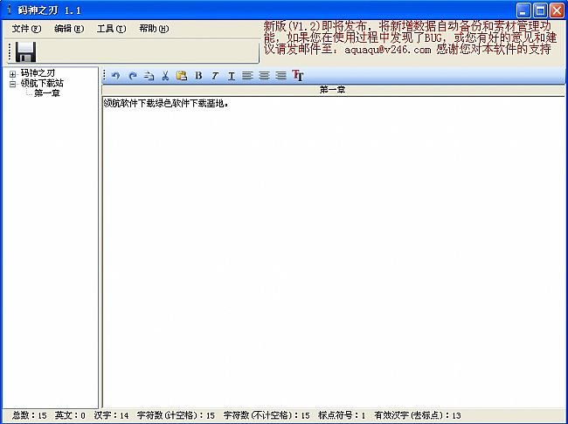Click the 字符数(不计空格):15 status entry
The image size is (568, 424).
[267, 415]
